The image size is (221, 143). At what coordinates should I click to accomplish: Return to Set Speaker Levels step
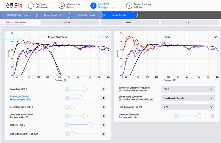pos(86,15)
